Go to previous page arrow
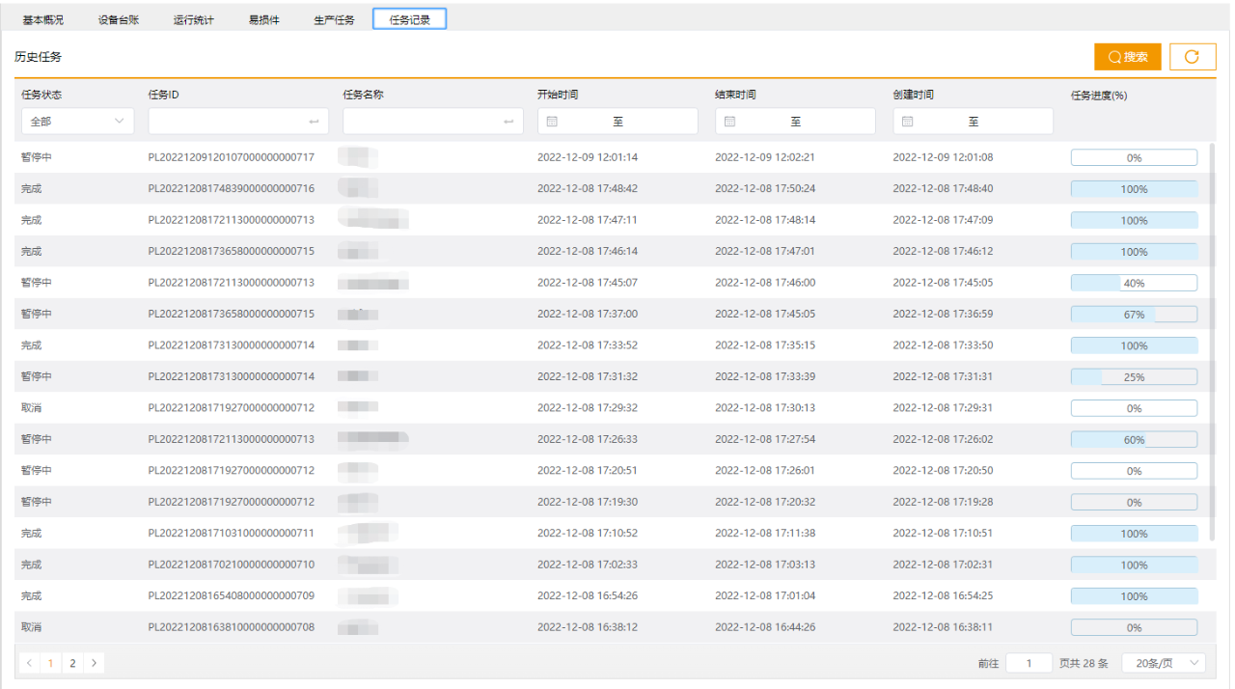The width and height of the screenshot is (1235, 689). tap(30, 663)
